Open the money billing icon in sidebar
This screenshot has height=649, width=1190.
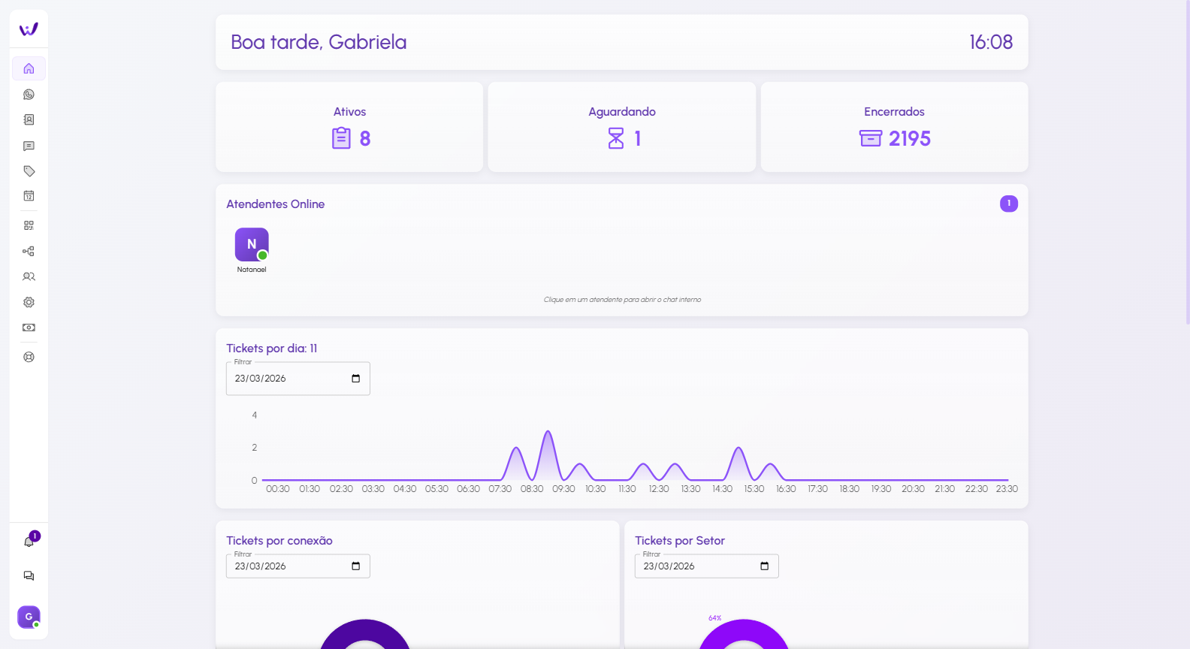point(29,328)
